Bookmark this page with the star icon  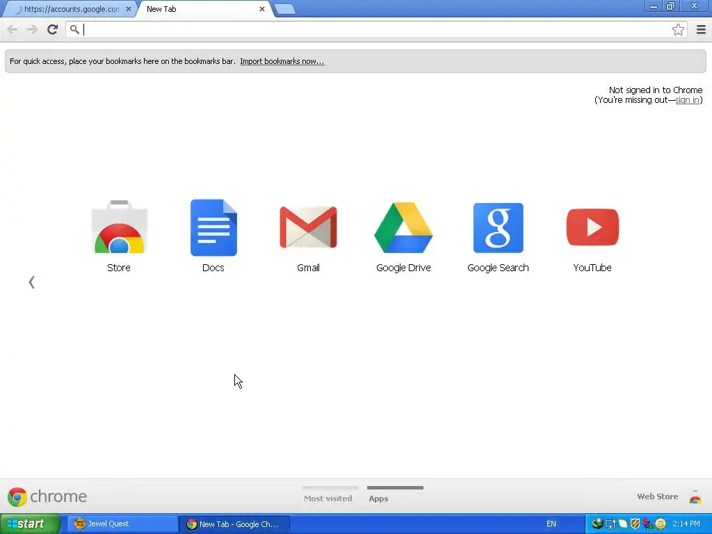(678, 29)
